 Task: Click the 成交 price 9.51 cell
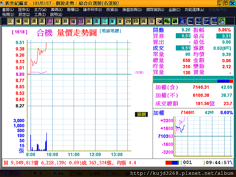(x=183, y=48)
